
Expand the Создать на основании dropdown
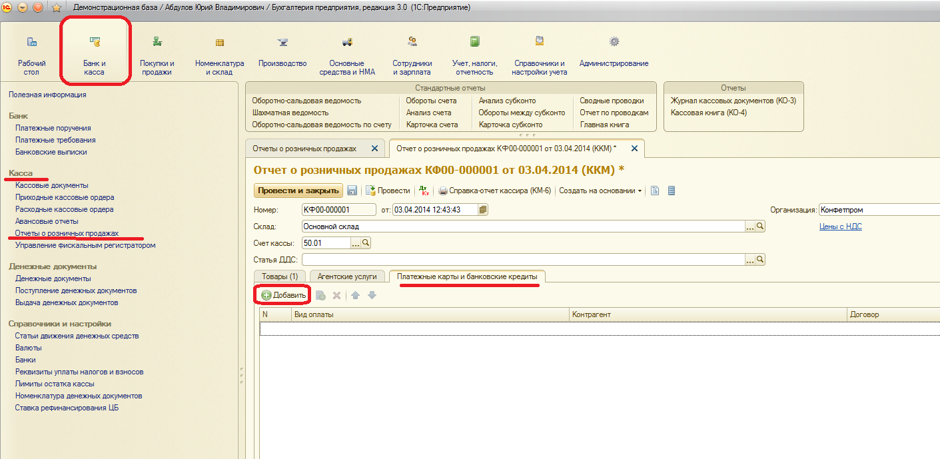pos(601,191)
